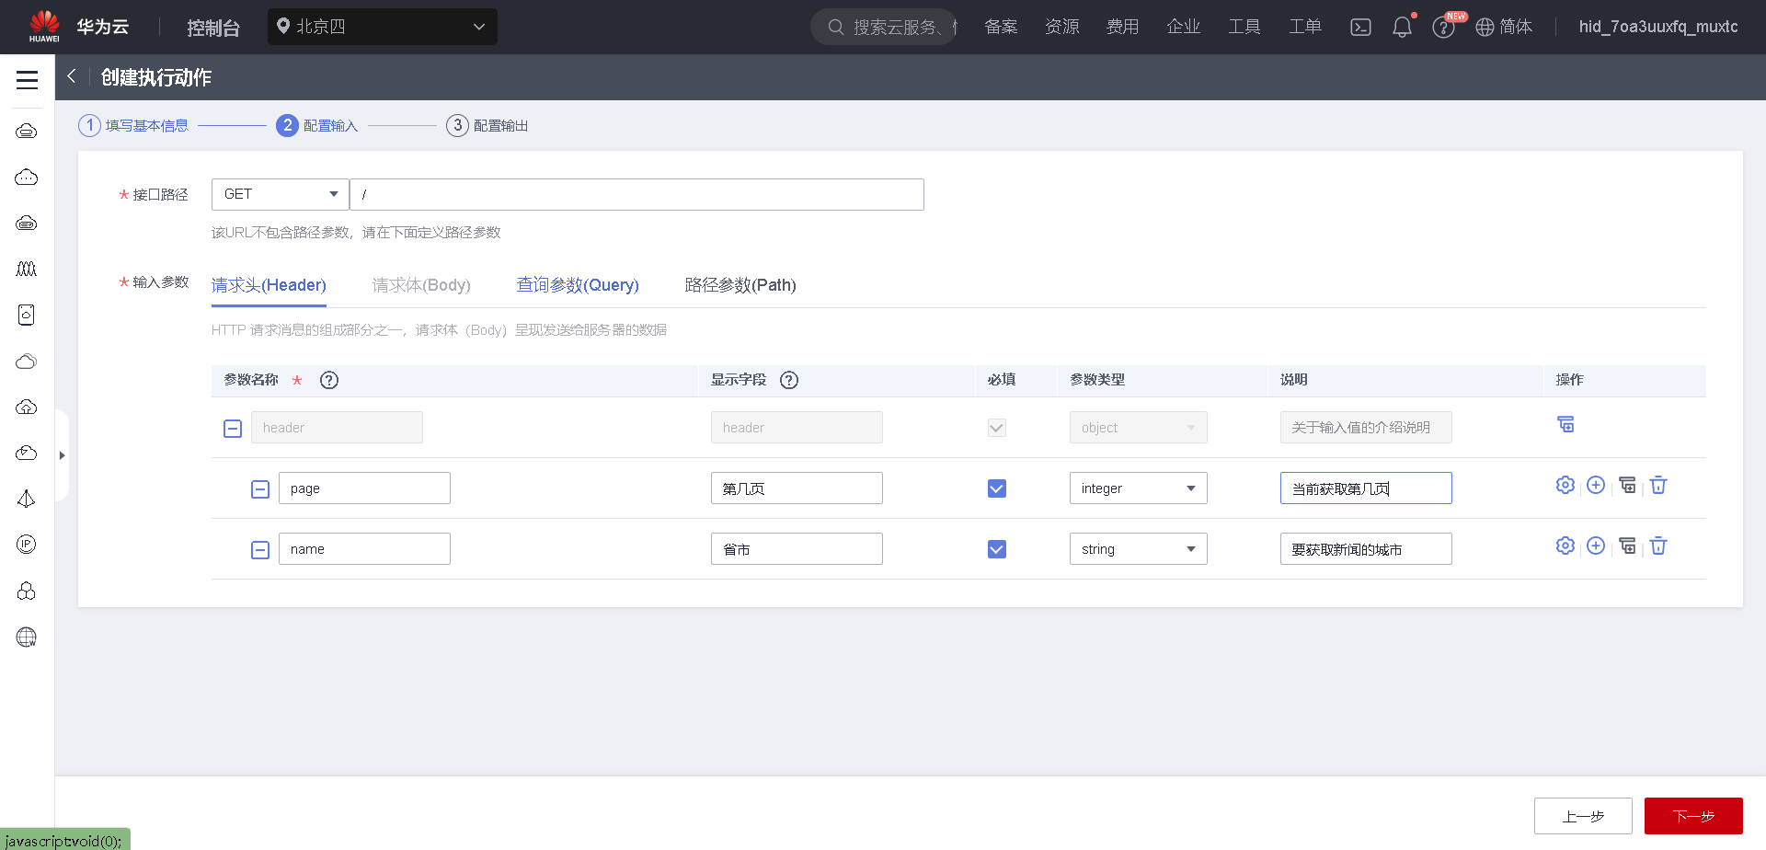Click the three-dot cloud sidebar icon
The image size is (1766, 850).
(x=27, y=177)
